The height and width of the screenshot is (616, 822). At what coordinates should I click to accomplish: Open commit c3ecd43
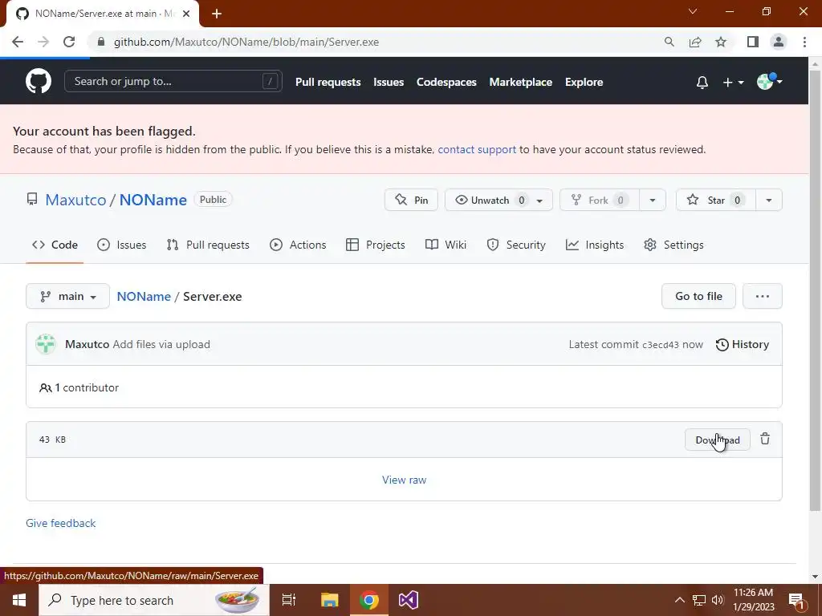[660, 345]
